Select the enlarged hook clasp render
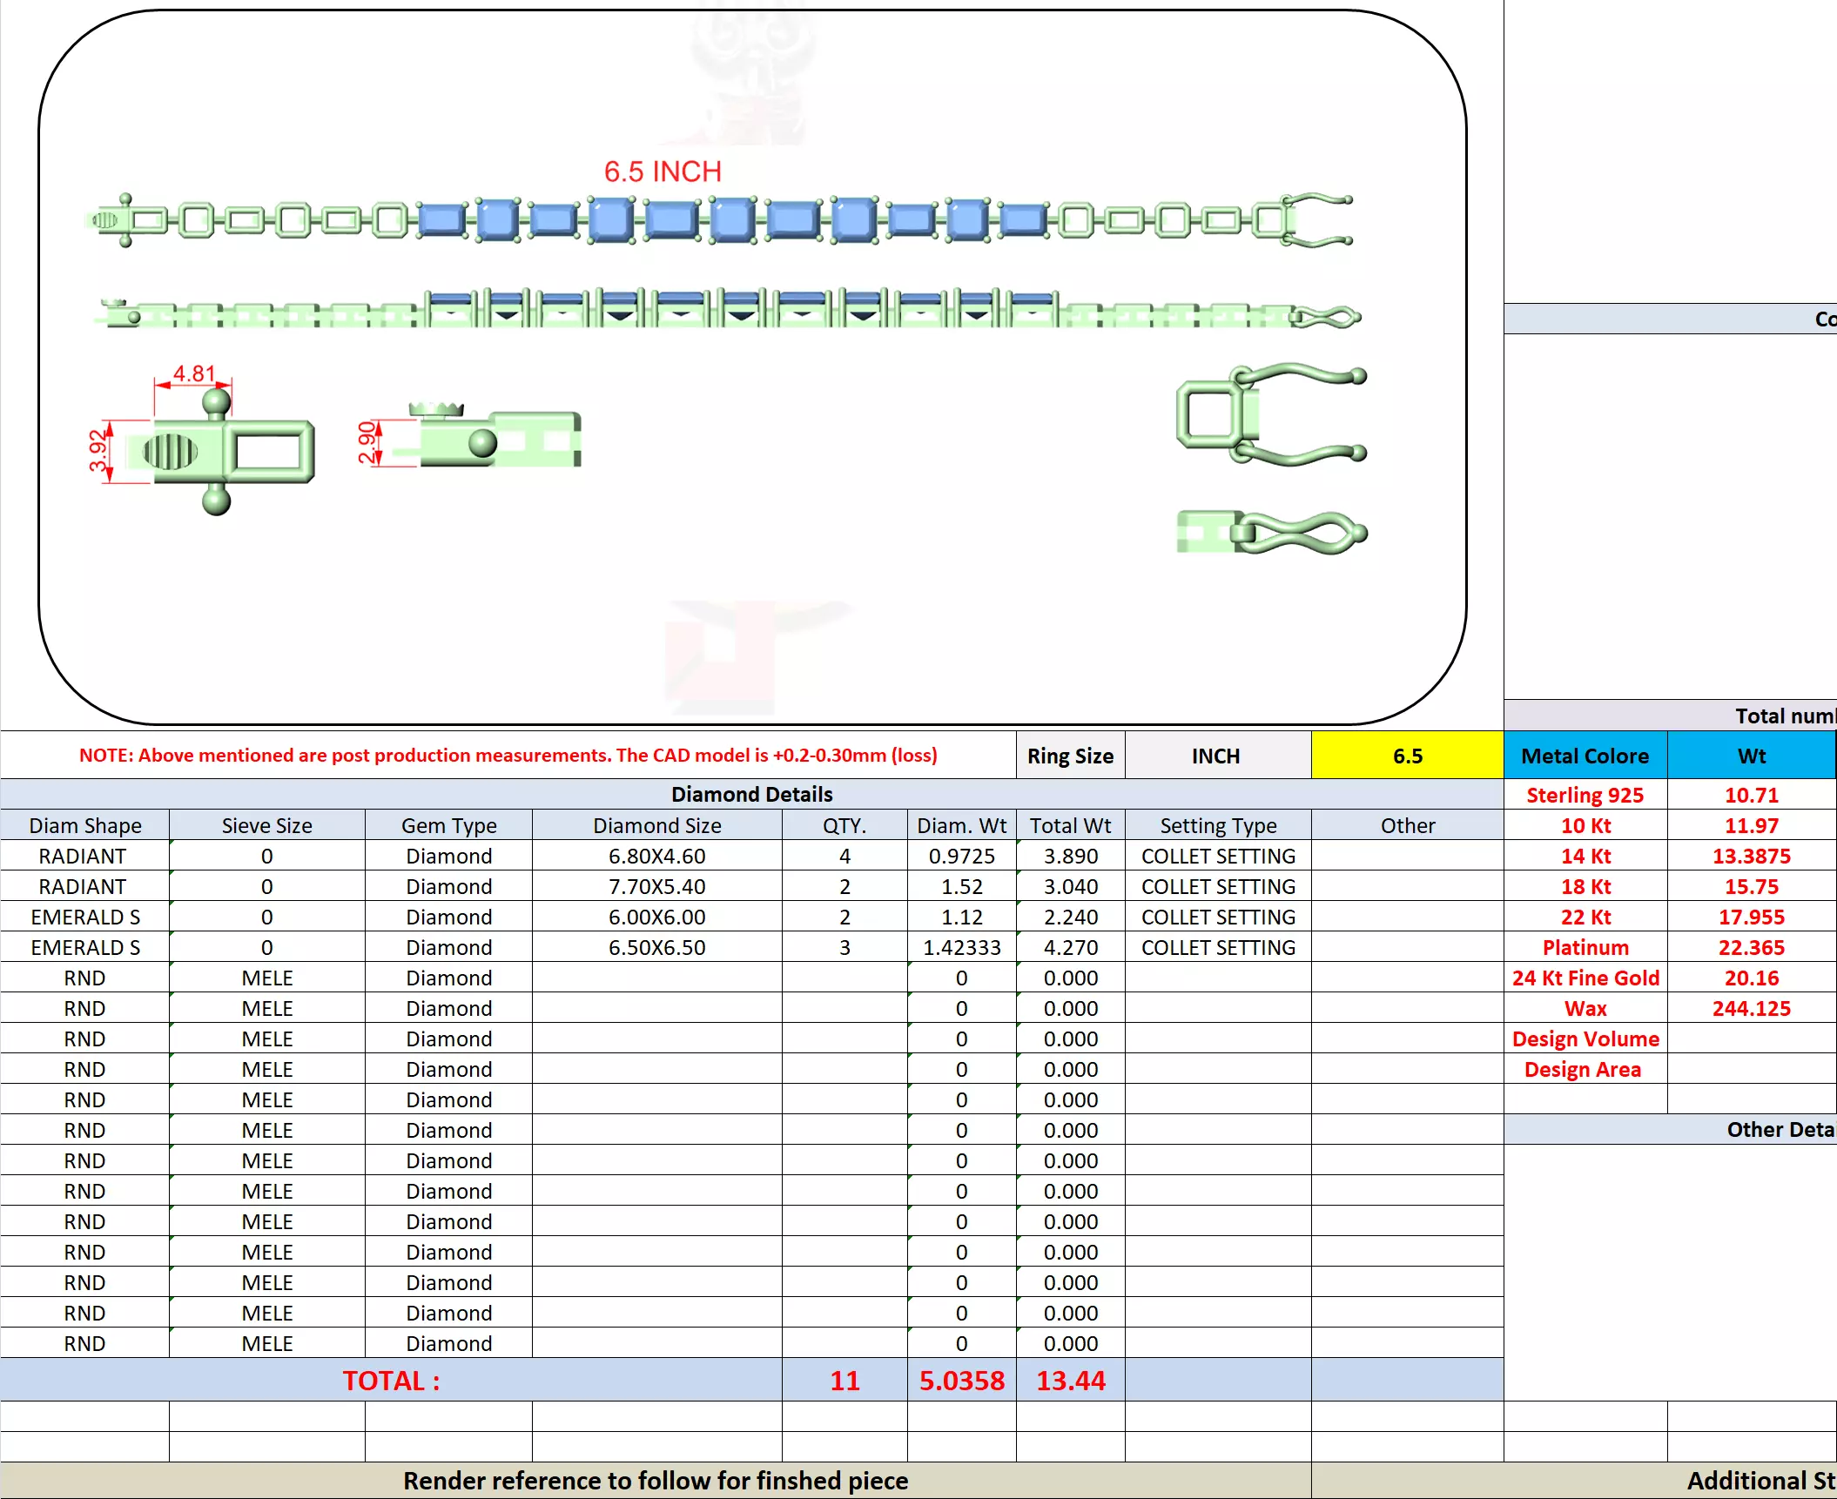Viewport: 1837px width, 1499px height. [x=1269, y=414]
